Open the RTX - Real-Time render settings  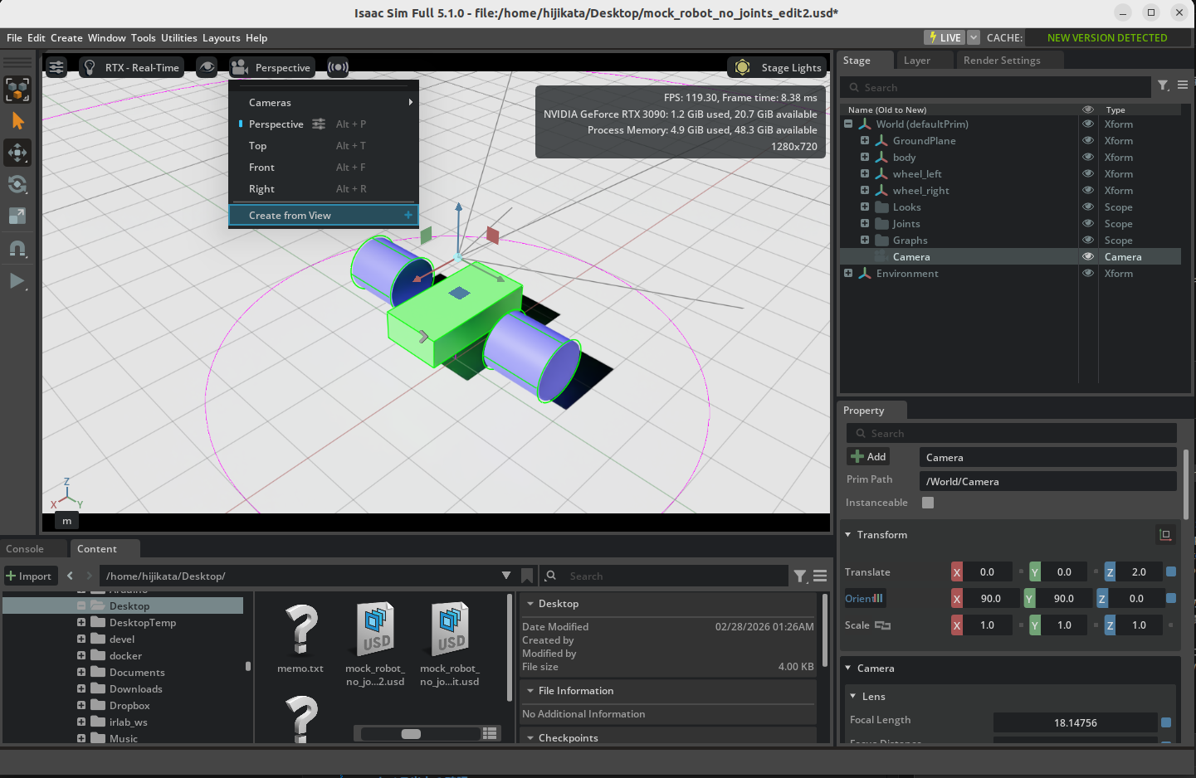131,67
